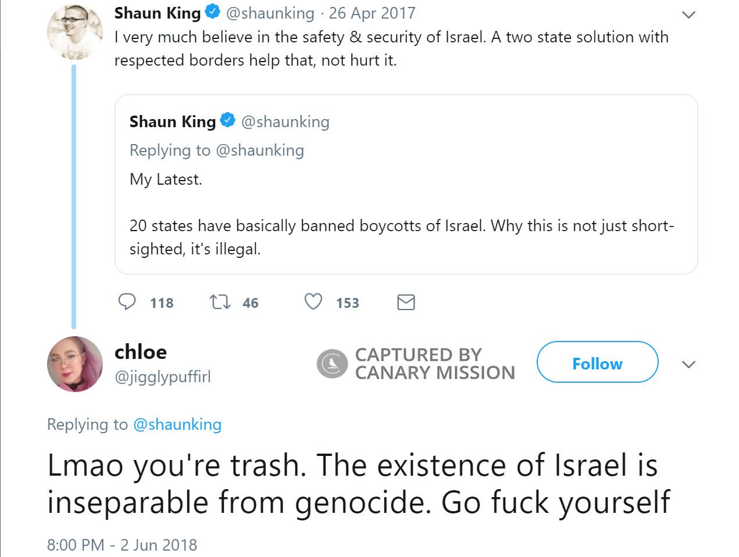Like the tweet with heart icon

click(313, 302)
